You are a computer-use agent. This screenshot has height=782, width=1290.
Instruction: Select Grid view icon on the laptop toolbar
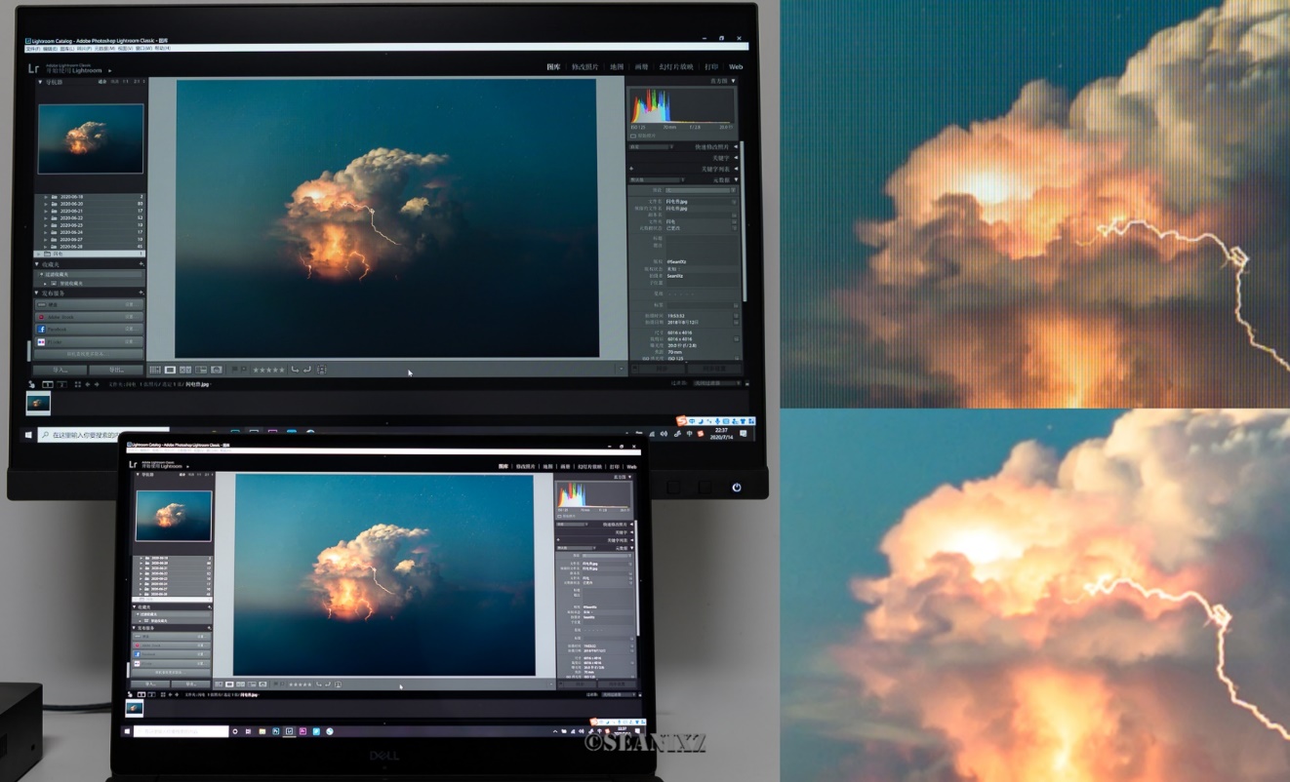[218, 684]
